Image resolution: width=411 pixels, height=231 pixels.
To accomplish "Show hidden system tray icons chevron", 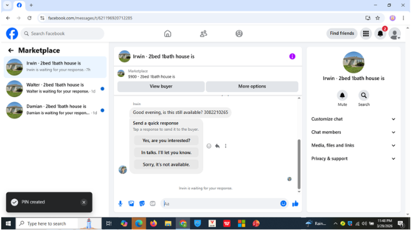I will (x=335, y=223).
